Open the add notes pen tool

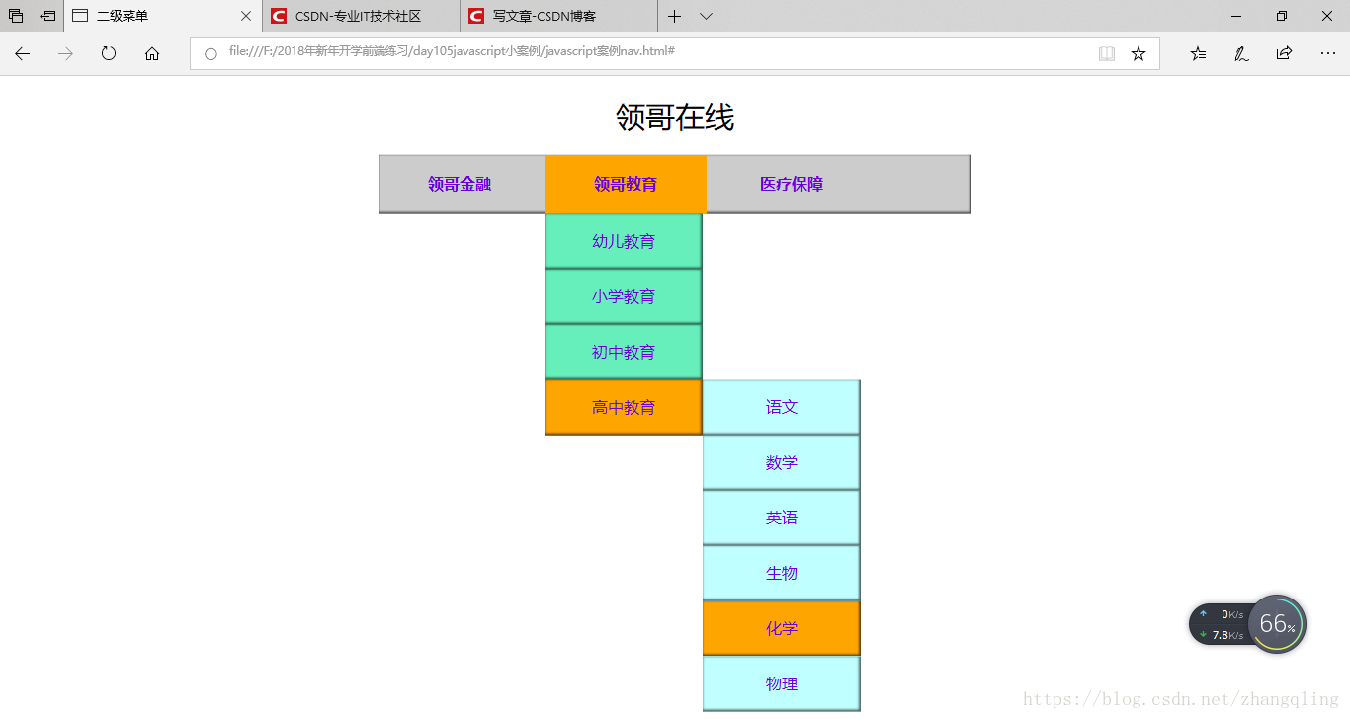(x=1241, y=53)
